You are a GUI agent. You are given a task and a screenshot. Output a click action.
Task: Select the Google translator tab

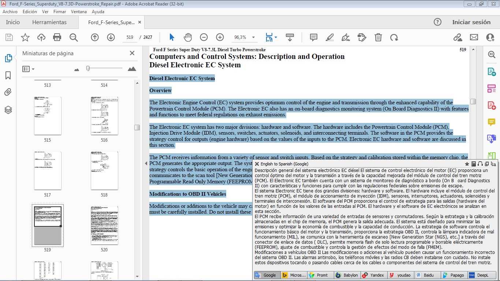267,275
